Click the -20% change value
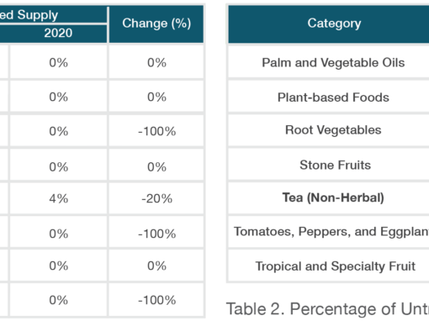The image size is (429, 321). tap(156, 198)
